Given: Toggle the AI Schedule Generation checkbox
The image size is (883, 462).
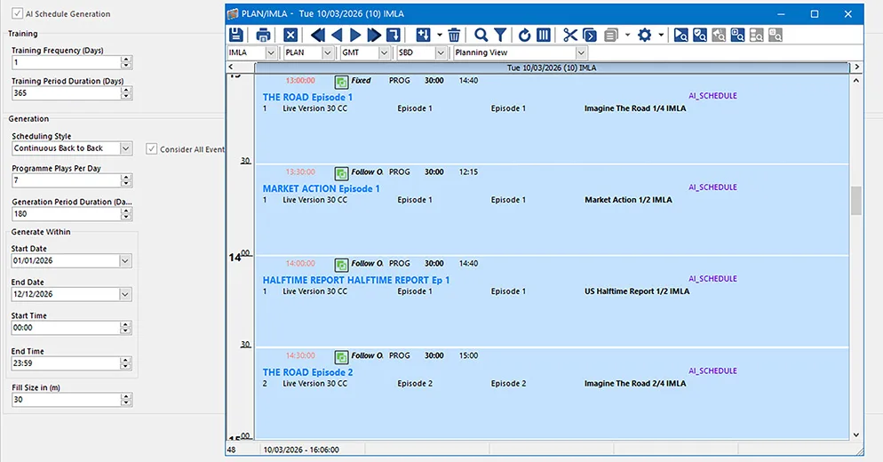Looking at the screenshot, I should tap(18, 14).
